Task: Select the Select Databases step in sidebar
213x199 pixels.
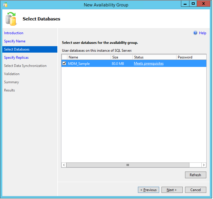Action: coord(30,49)
